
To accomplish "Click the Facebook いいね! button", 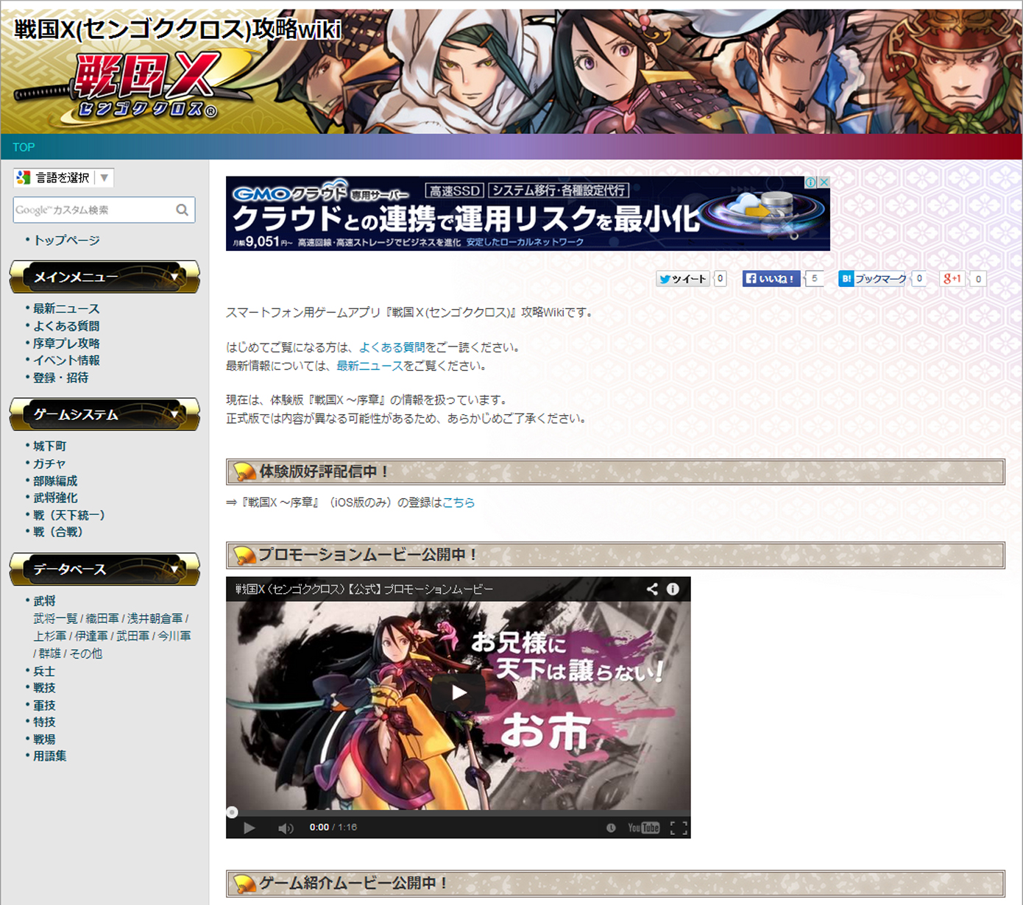I will click(771, 279).
